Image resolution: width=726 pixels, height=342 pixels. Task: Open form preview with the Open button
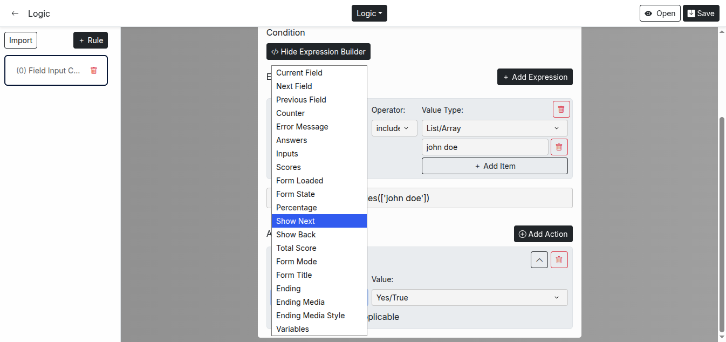pyautogui.click(x=660, y=13)
